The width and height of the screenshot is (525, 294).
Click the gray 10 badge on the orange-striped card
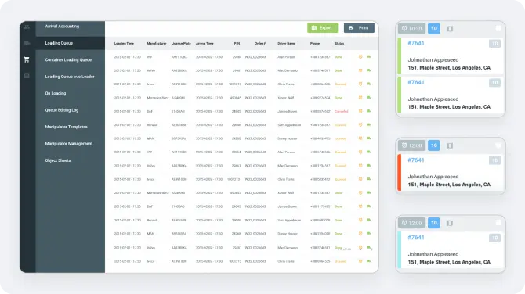pyautogui.click(x=495, y=161)
